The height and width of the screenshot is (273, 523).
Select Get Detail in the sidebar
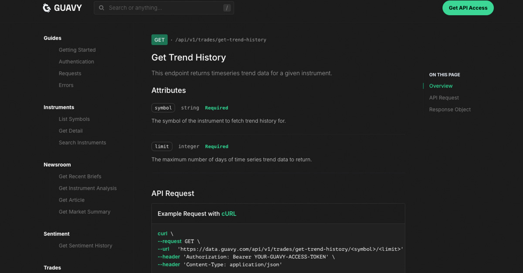pos(71,131)
